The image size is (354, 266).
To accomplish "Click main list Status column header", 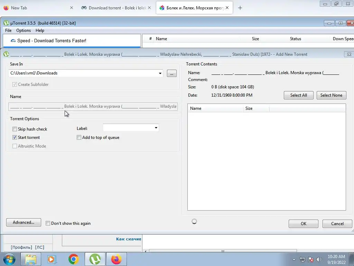I will (x=295, y=39).
